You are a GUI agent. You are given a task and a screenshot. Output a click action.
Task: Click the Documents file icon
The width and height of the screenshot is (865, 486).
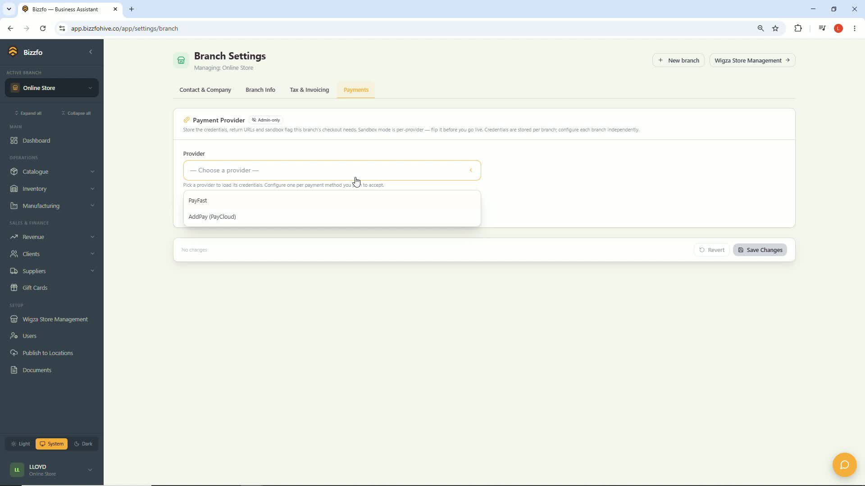14,370
